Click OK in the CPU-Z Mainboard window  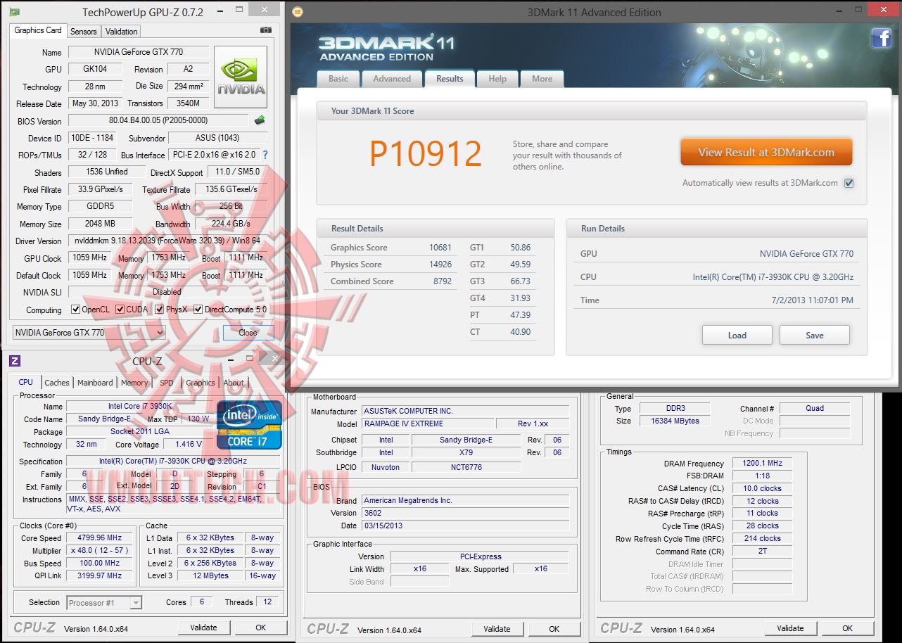click(554, 629)
